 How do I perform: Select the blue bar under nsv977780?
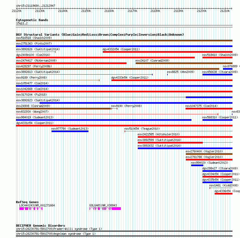point(70,131)
